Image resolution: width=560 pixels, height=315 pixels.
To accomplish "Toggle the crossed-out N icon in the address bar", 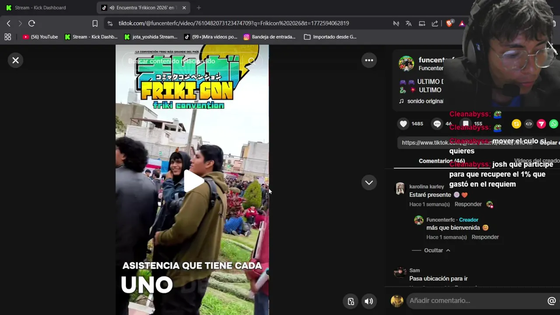I will pos(396,23).
